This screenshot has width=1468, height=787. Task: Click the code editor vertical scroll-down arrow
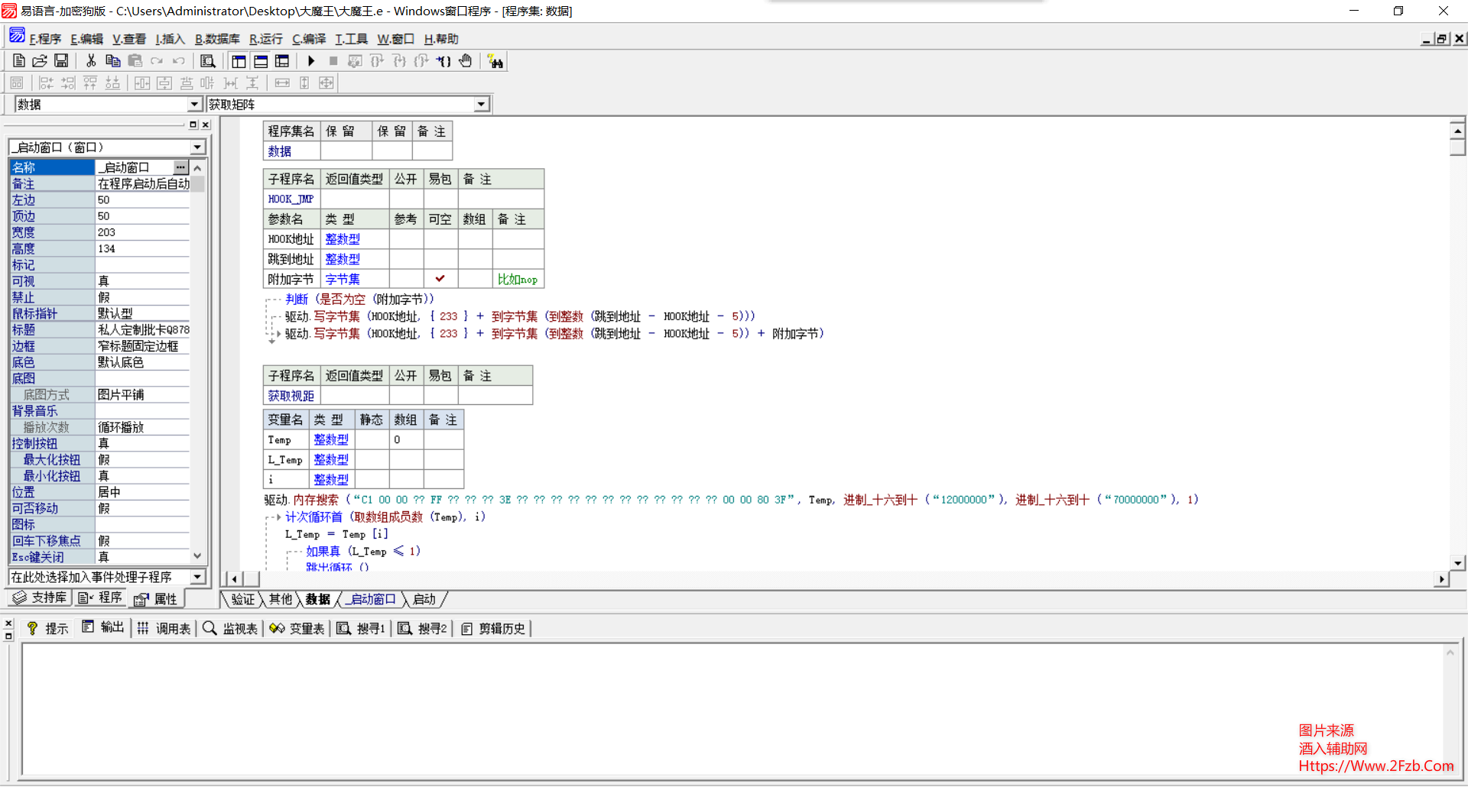click(x=1457, y=563)
